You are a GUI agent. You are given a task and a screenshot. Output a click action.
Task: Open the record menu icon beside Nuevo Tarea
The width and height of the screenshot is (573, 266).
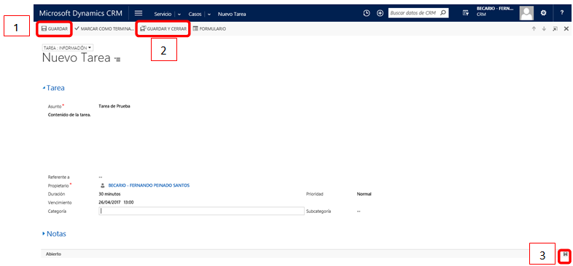tap(117, 59)
